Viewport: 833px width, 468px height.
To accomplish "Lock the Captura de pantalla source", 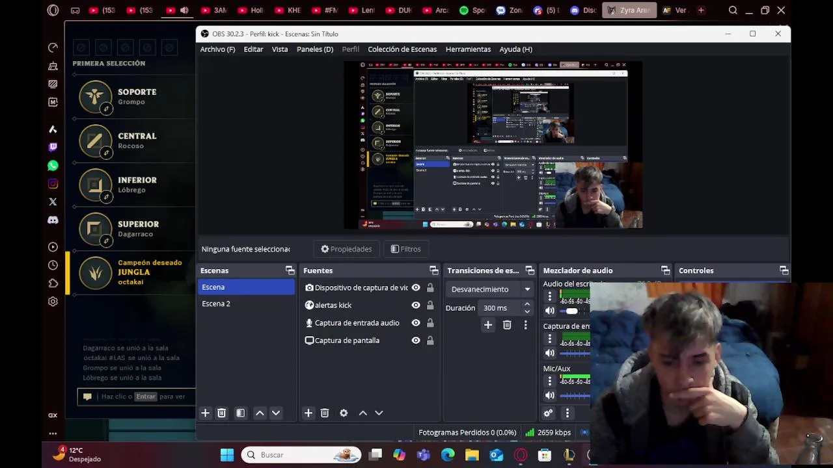I will [430, 340].
